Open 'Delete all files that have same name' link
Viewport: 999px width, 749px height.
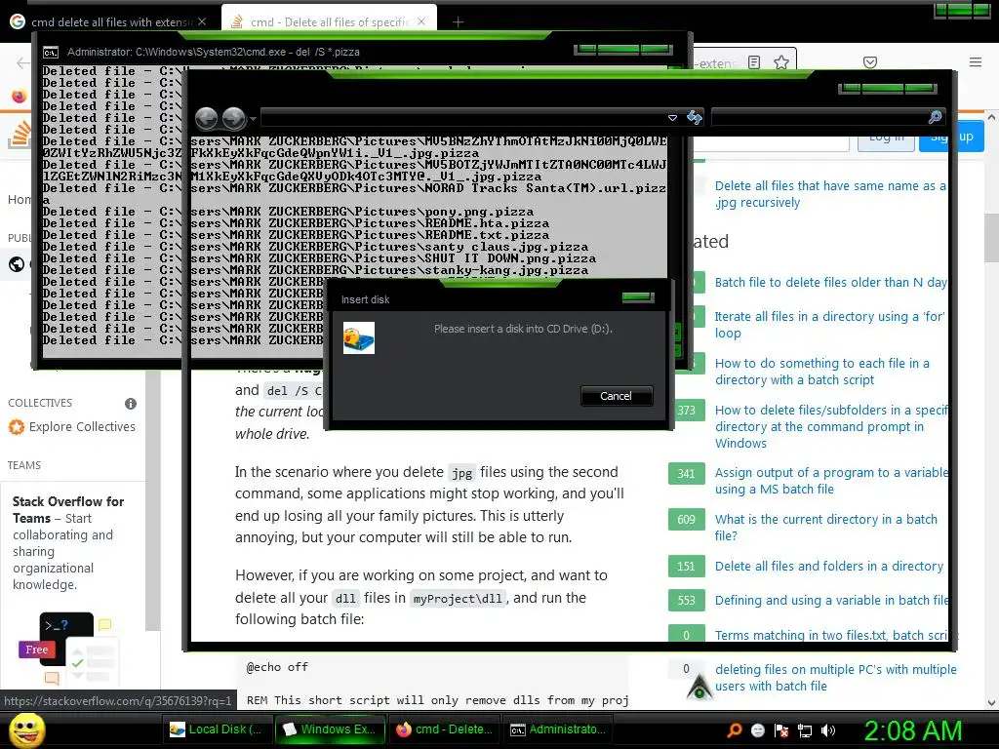coord(830,194)
